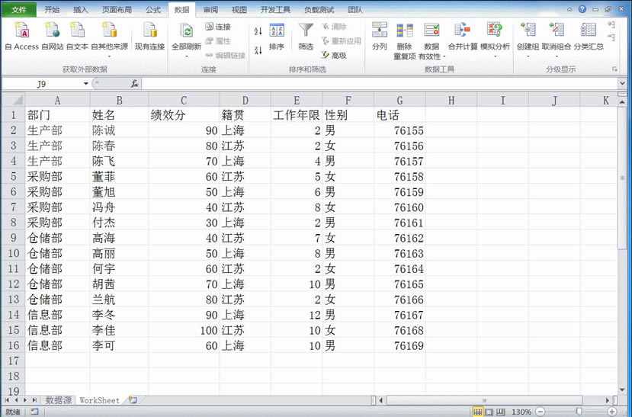The image size is (632, 417).
Task: Click the 130% zoom level
Action: tap(521, 412)
